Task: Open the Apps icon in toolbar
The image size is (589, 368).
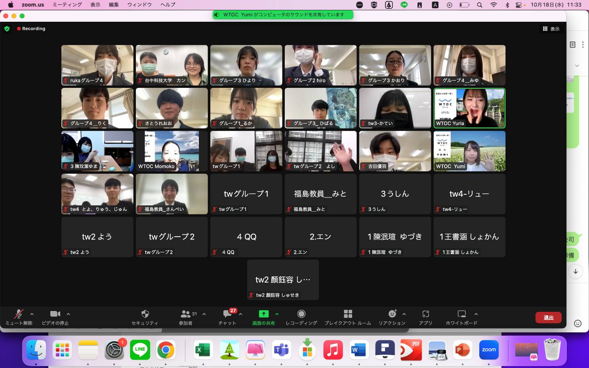Action: coord(426,314)
